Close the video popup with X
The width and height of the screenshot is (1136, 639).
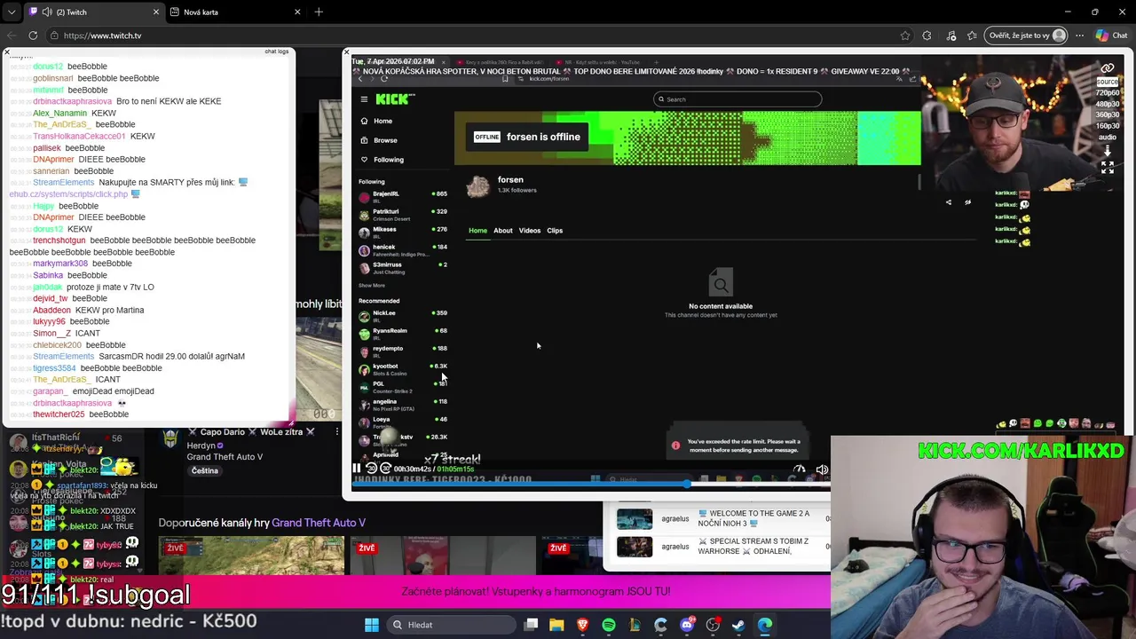coord(347,52)
